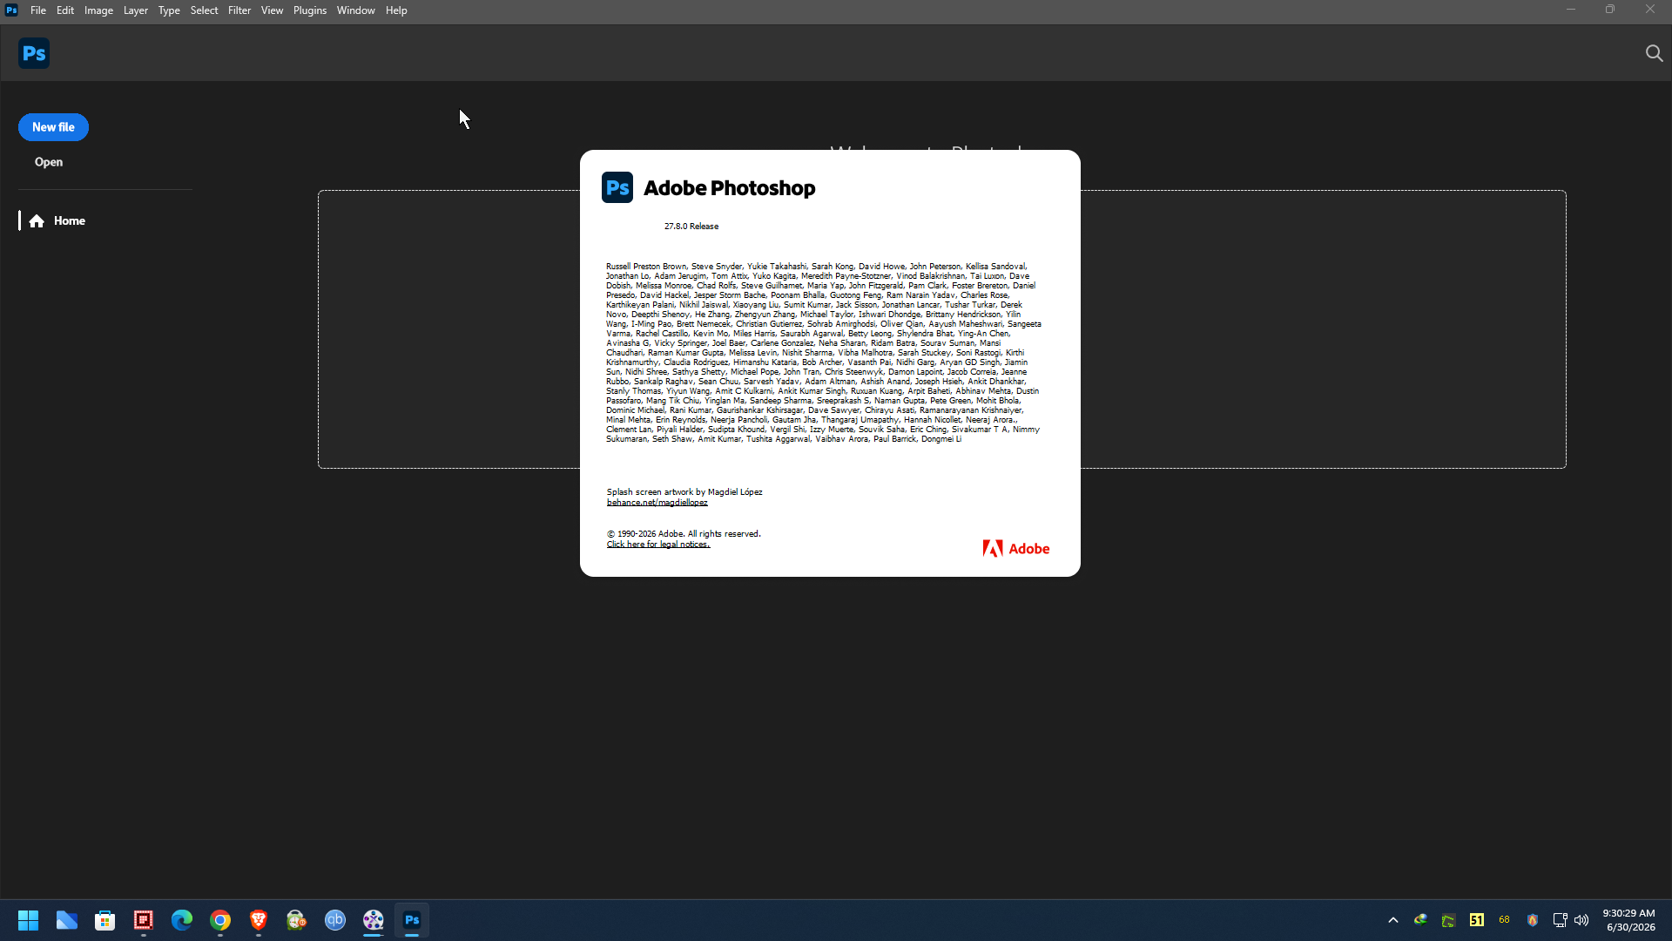Screen dimensions: 1672x941
Task: Click the Home house icon in sidebar
Action: pos(37,221)
